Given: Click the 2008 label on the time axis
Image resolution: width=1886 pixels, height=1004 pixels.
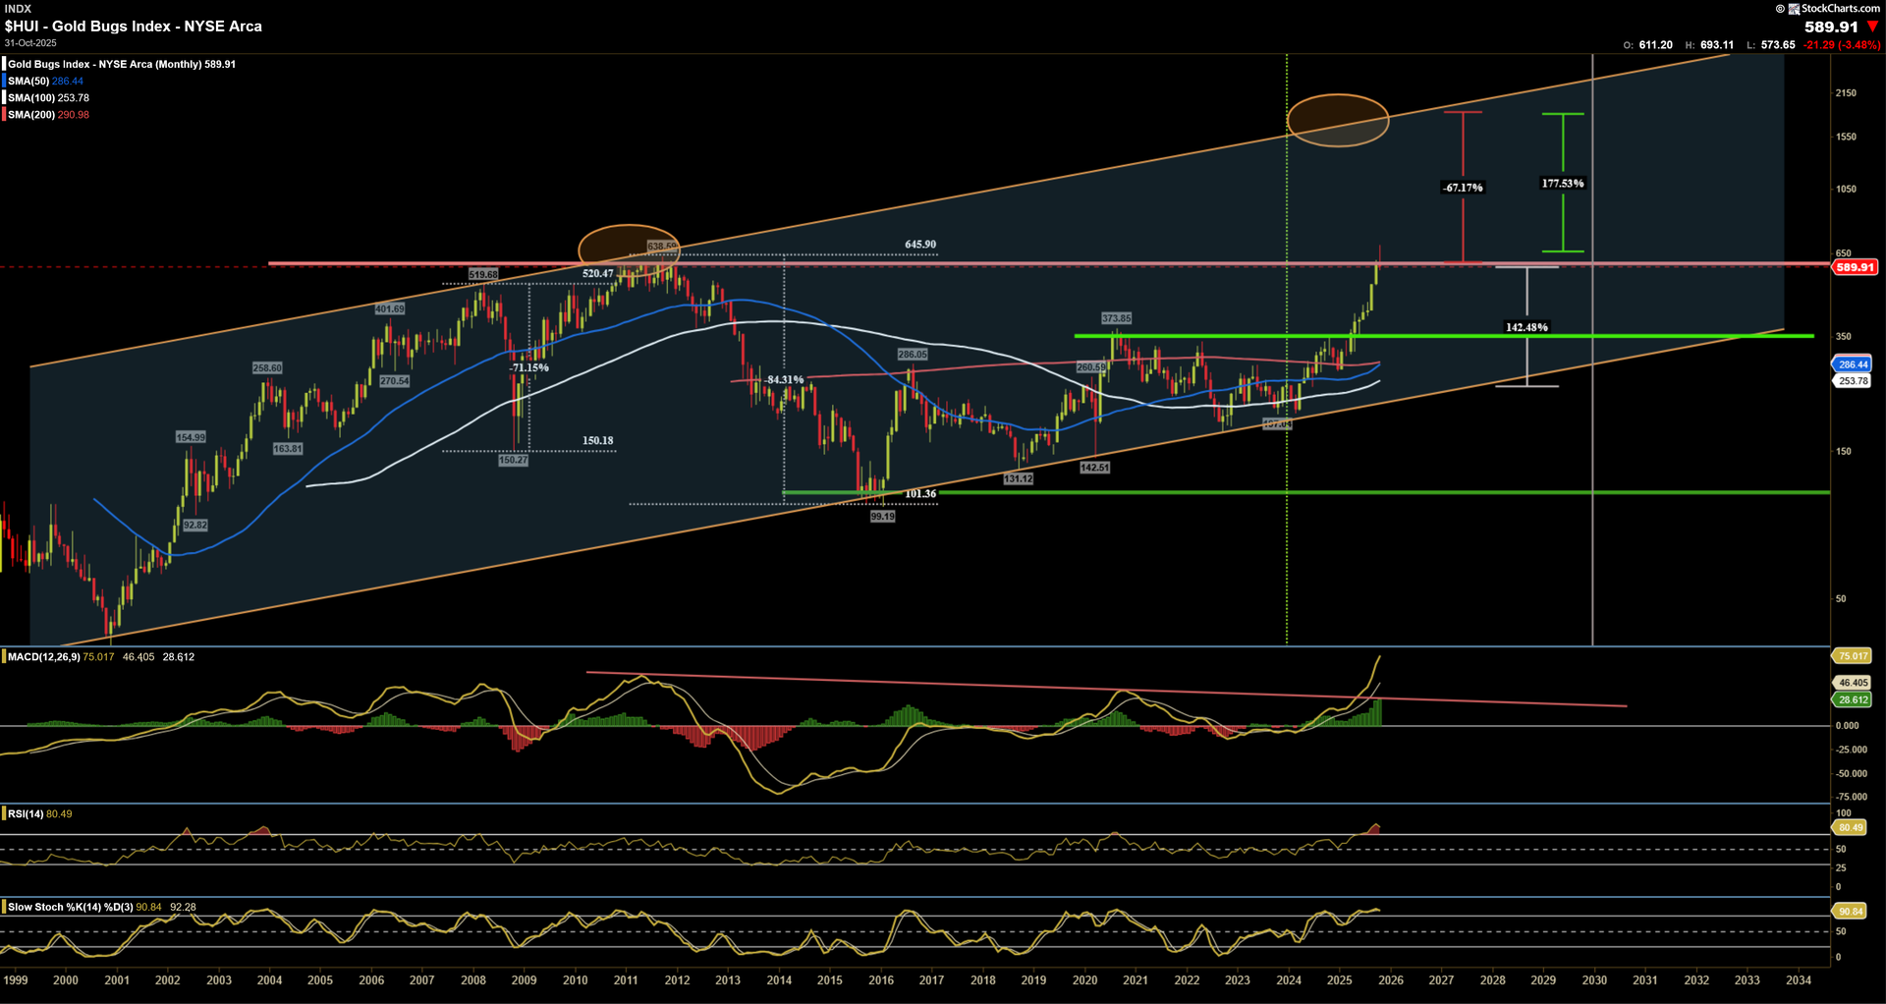Looking at the screenshot, I should pos(473,980).
